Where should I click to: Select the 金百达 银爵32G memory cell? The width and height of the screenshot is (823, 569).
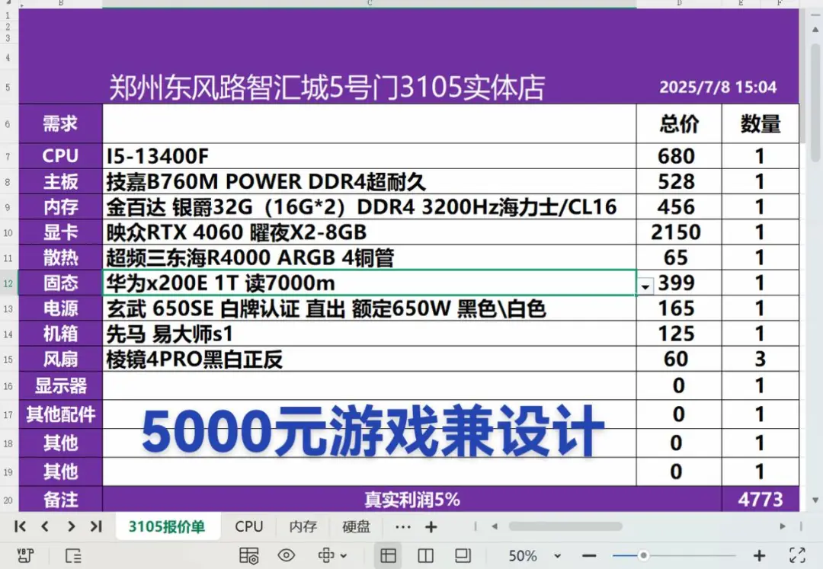click(370, 207)
